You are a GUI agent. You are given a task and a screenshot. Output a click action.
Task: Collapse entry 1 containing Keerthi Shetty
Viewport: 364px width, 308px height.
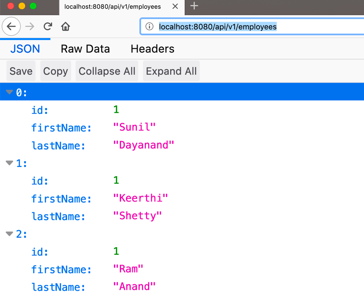[x=9, y=163]
